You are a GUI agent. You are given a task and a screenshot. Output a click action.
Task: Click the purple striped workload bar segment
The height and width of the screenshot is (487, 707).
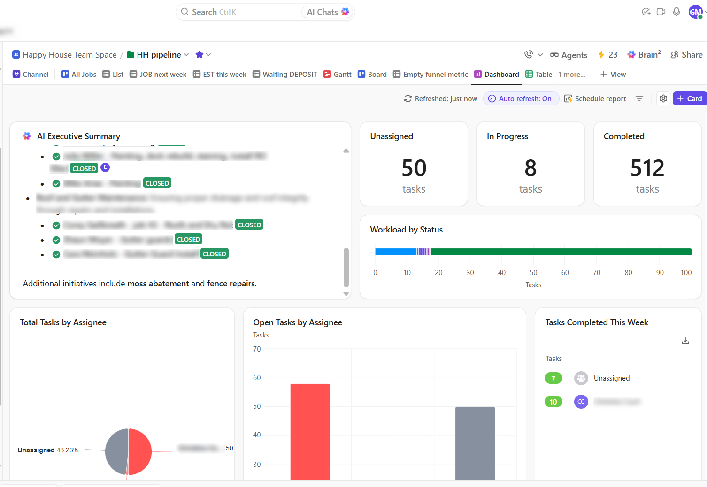[424, 252]
